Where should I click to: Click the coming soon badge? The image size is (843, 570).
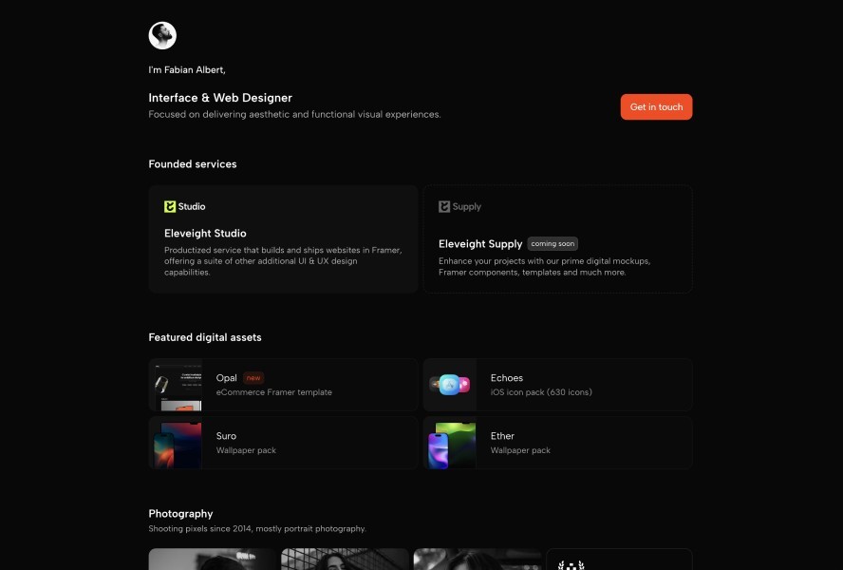pyautogui.click(x=553, y=244)
